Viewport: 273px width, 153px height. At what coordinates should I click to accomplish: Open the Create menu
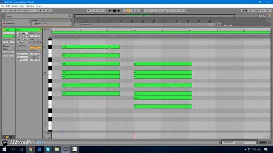(x=15, y=6)
